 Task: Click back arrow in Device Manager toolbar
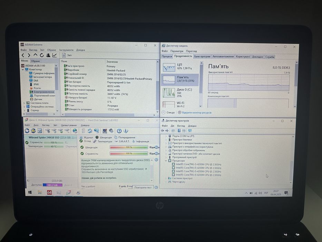click(163, 131)
